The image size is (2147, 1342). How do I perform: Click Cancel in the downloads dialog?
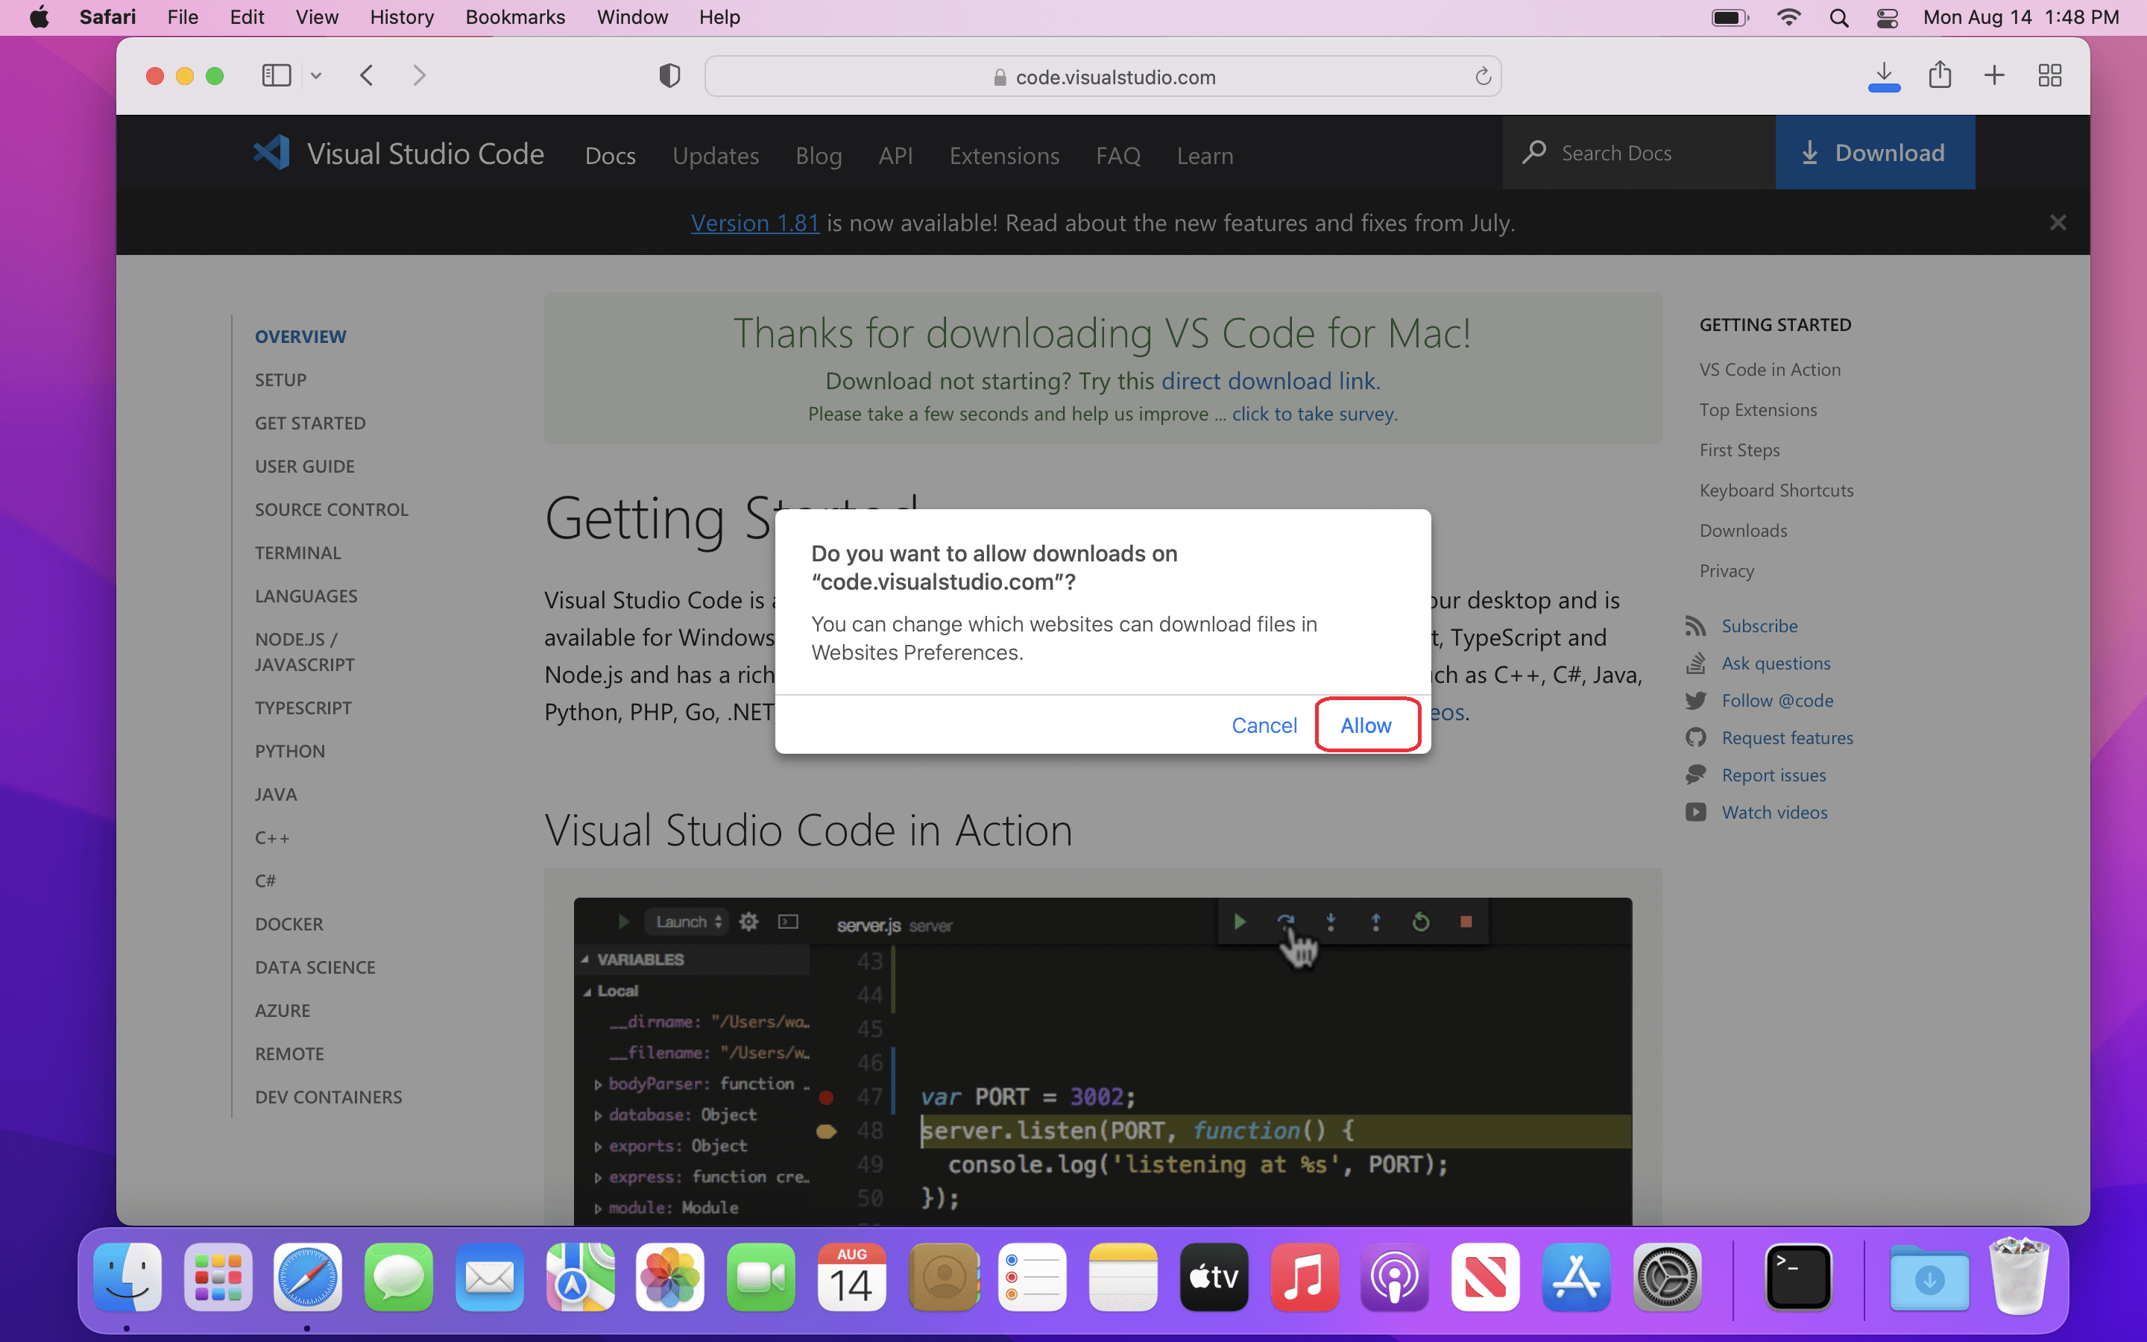click(1264, 725)
